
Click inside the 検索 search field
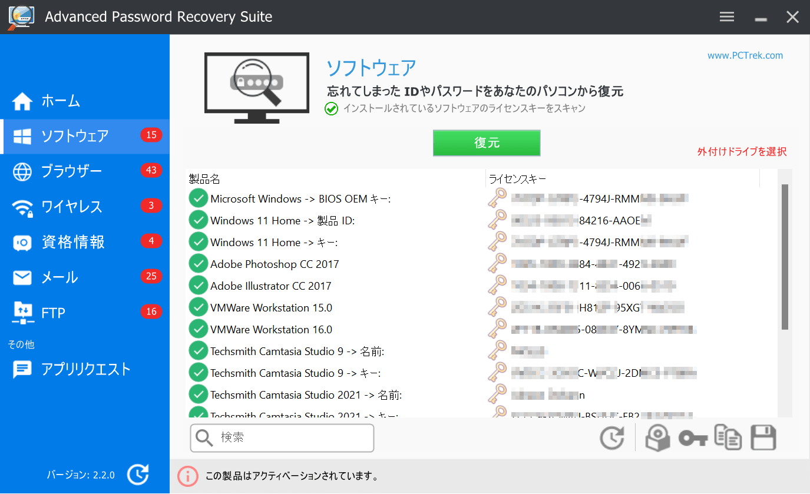point(282,438)
